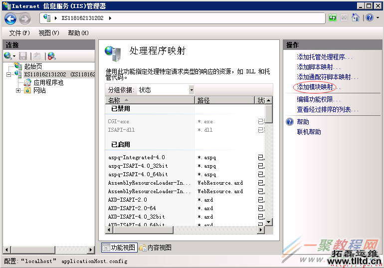Sort by the 路径 column header
384x268 pixels.
point(225,100)
